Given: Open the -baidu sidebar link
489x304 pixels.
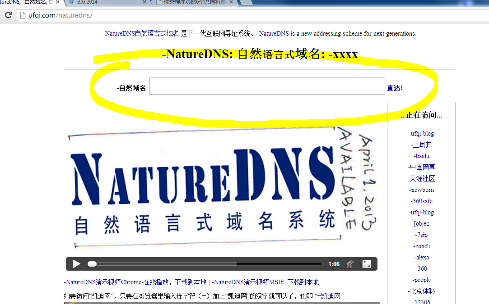Looking at the screenshot, I should [421, 156].
